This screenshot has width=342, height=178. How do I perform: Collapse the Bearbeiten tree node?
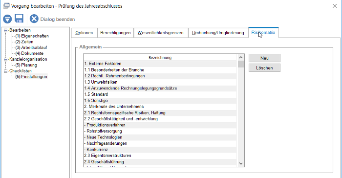6,30
